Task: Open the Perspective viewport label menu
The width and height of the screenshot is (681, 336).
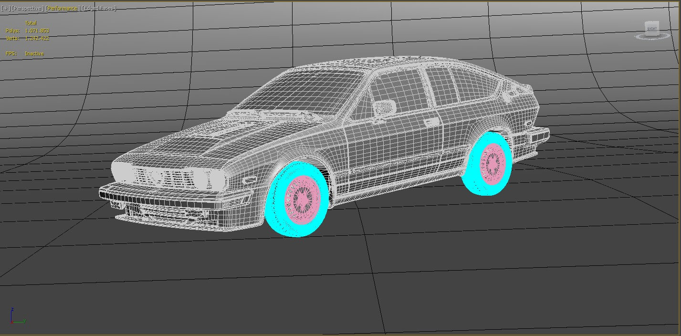Action: (x=28, y=9)
